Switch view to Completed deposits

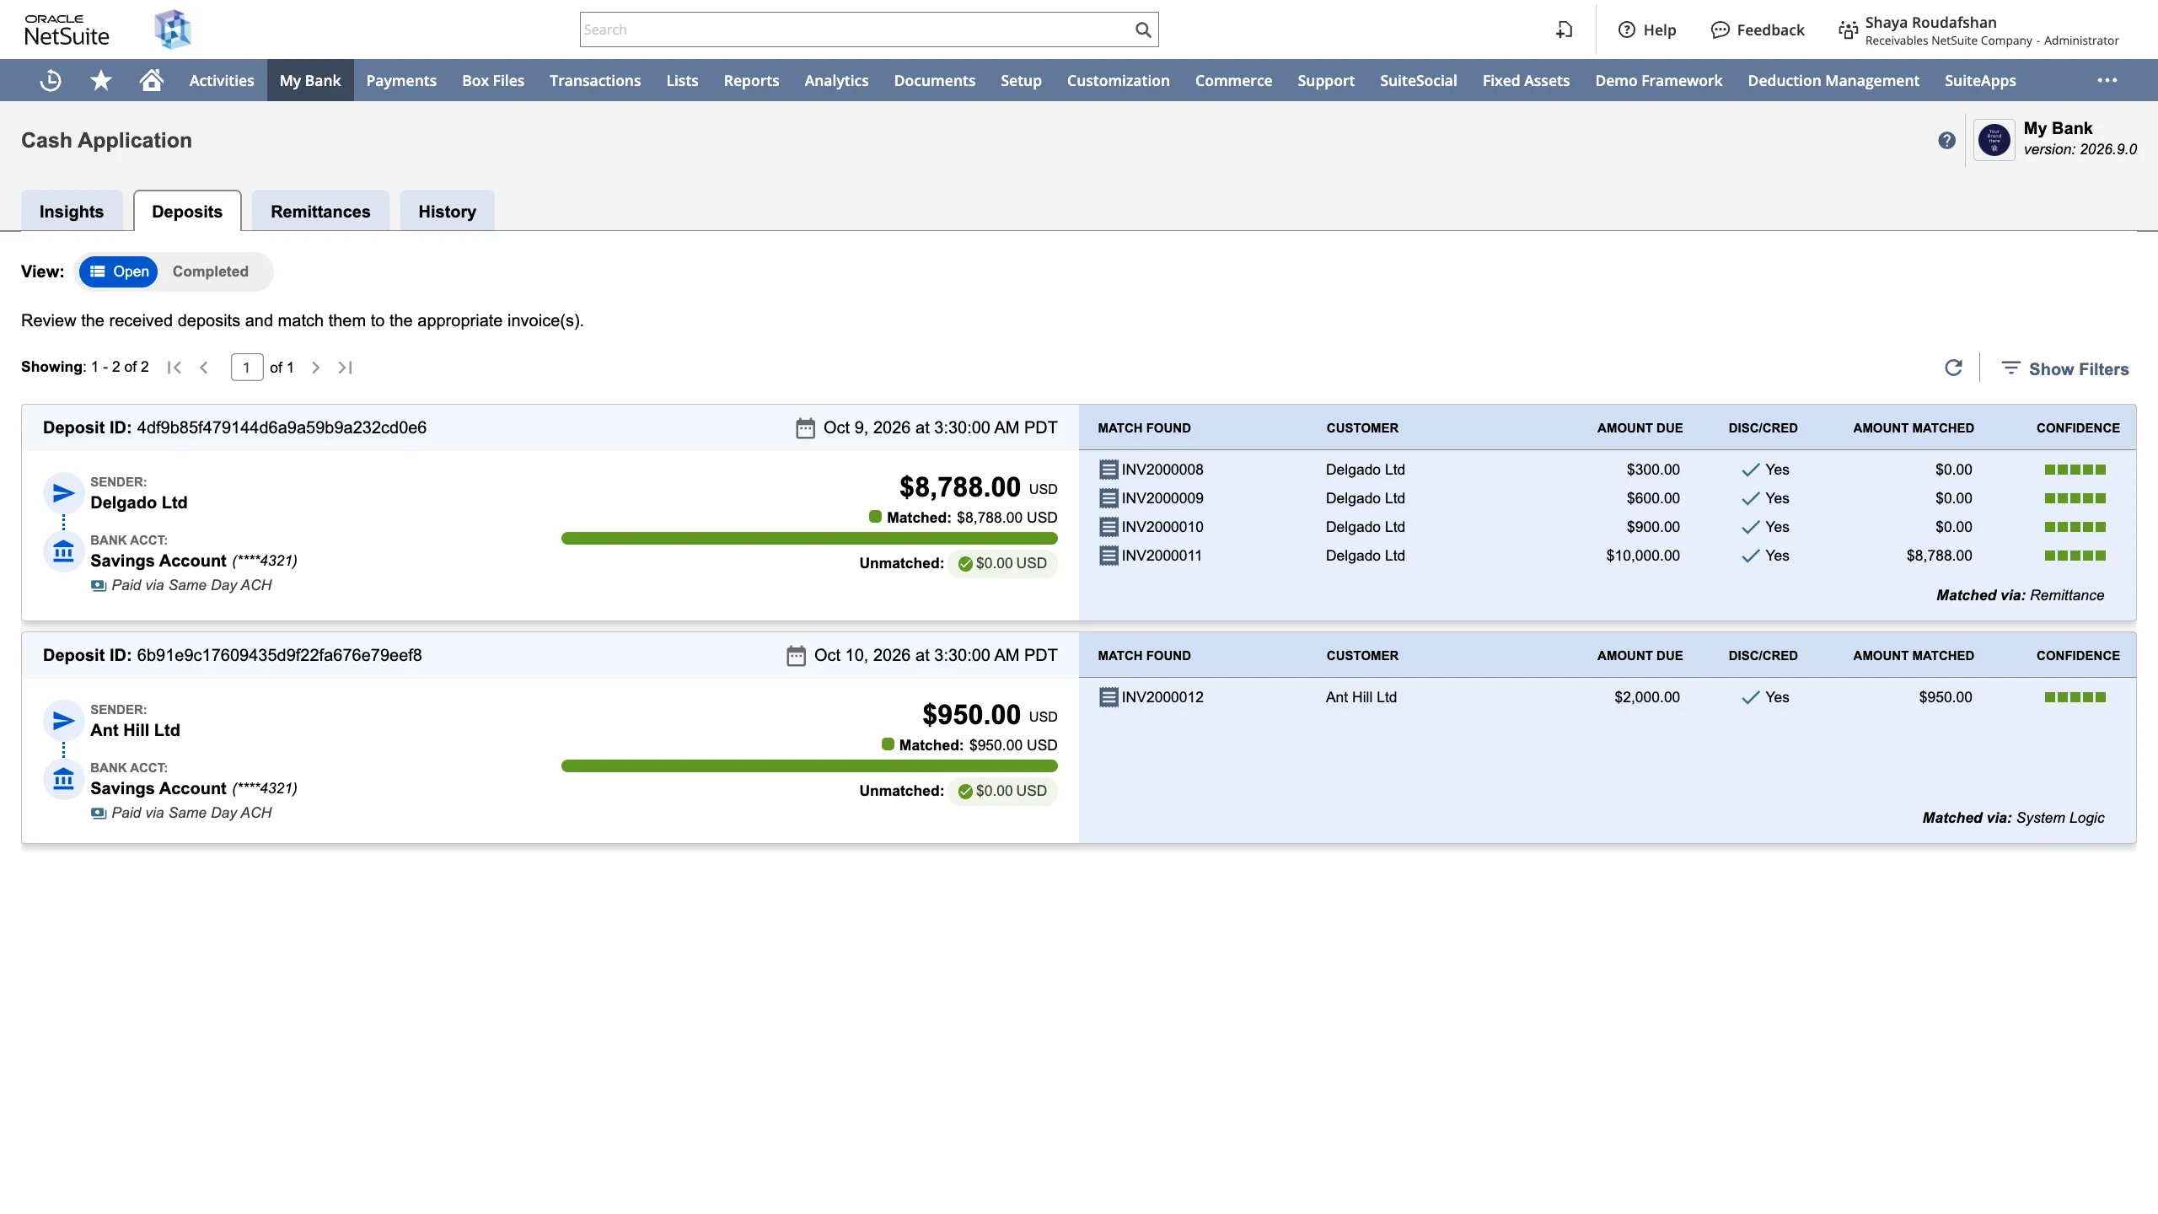tap(211, 271)
